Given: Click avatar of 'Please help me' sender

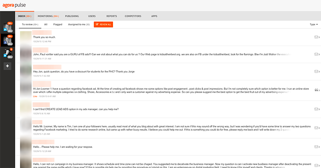Looking at the screenshot, I should coord(26,147).
